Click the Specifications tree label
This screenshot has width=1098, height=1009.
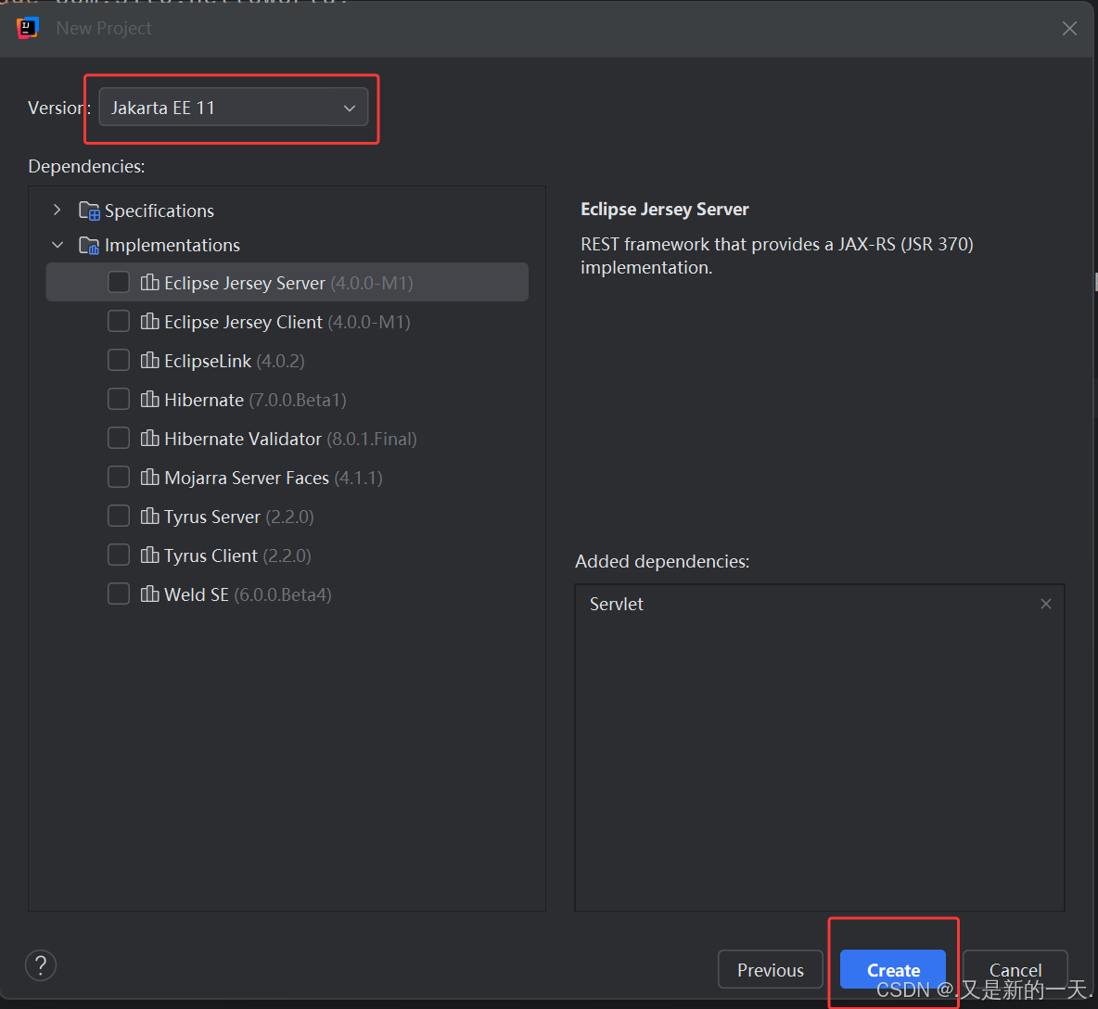tap(159, 211)
